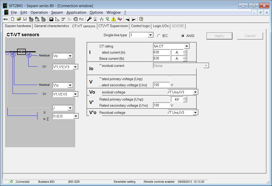
Task: Click the Base current (Ib) 630 field
Action: [162, 58]
